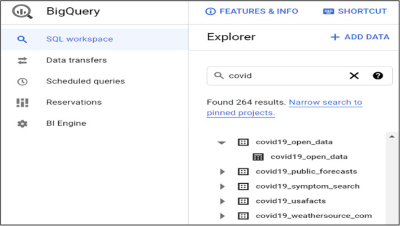Image resolution: width=400 pixels, height=226 pixels.
Task: Clear the covid search with X icon
Action: coord(354,76)
